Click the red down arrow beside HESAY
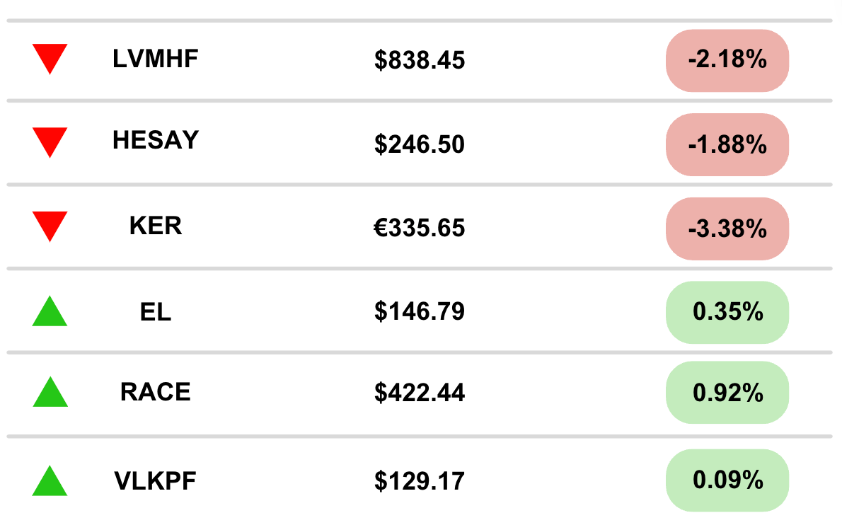Image resolution: width=842 pixels, height=525 pixels. pyautogui.click(x=50, y=141)
